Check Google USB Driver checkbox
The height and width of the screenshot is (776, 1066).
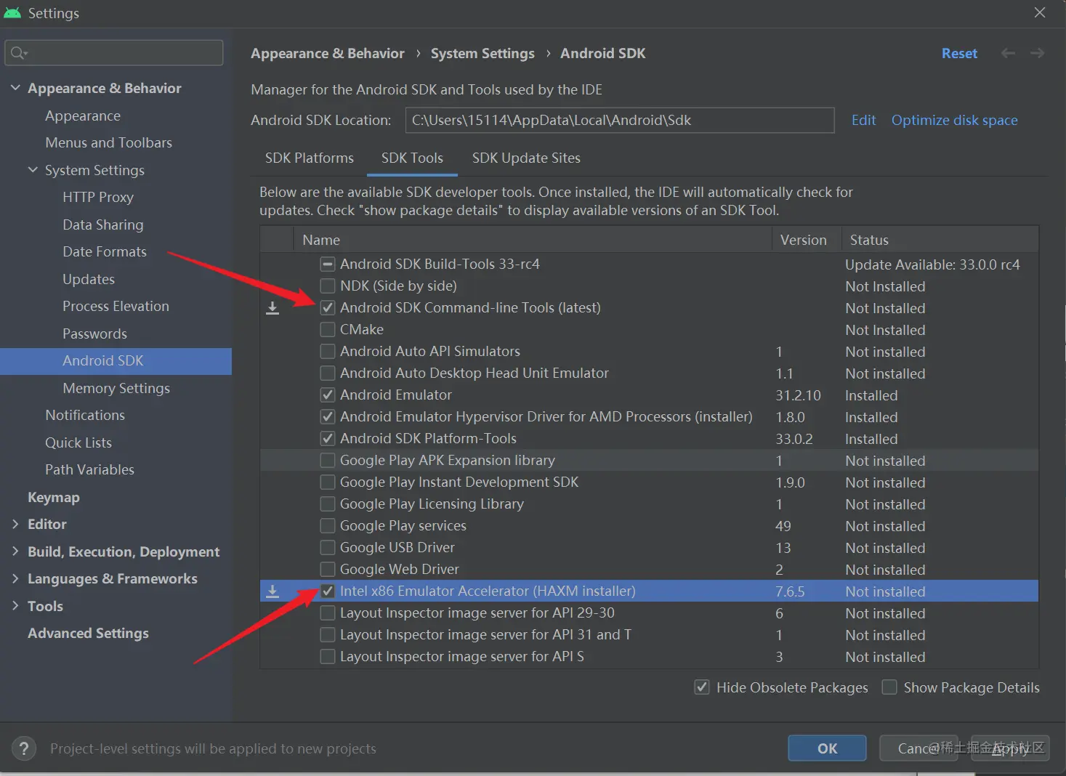tap(328, 547)
